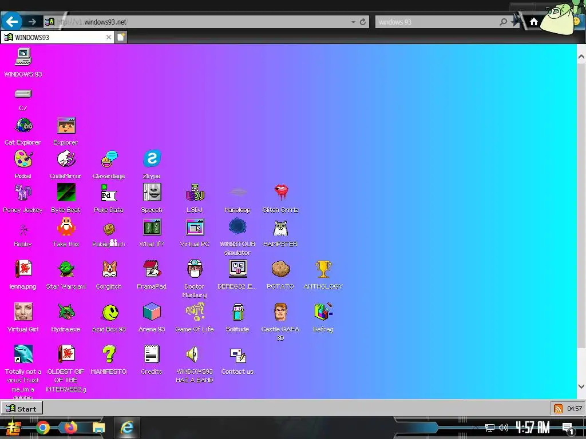
Task: Open the What If? icon
Action: [152, 227]
